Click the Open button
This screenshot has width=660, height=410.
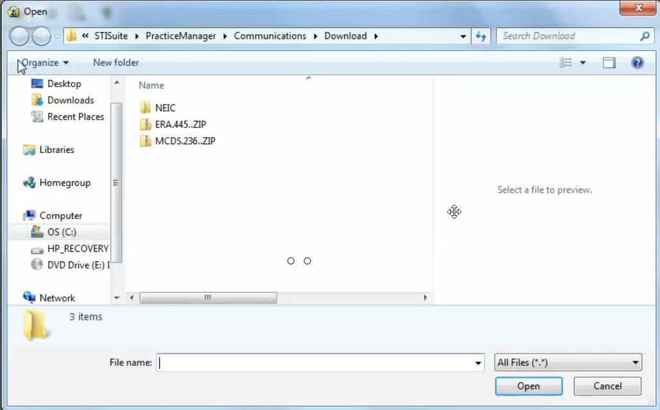528,386
